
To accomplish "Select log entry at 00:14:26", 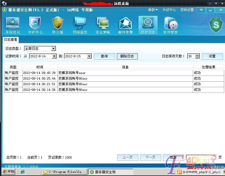I will 114,90.
